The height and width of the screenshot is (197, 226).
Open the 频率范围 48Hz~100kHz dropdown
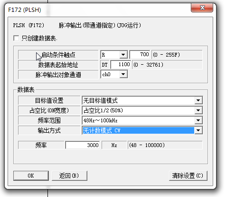point(198,120)
